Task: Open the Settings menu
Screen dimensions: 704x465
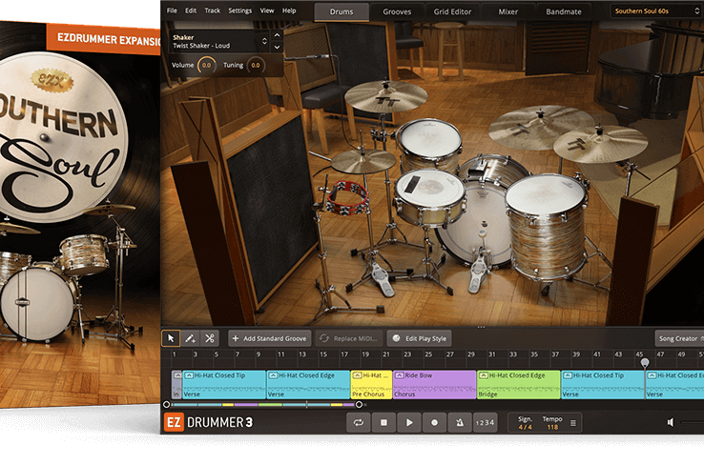Action: tap(239, 10)
